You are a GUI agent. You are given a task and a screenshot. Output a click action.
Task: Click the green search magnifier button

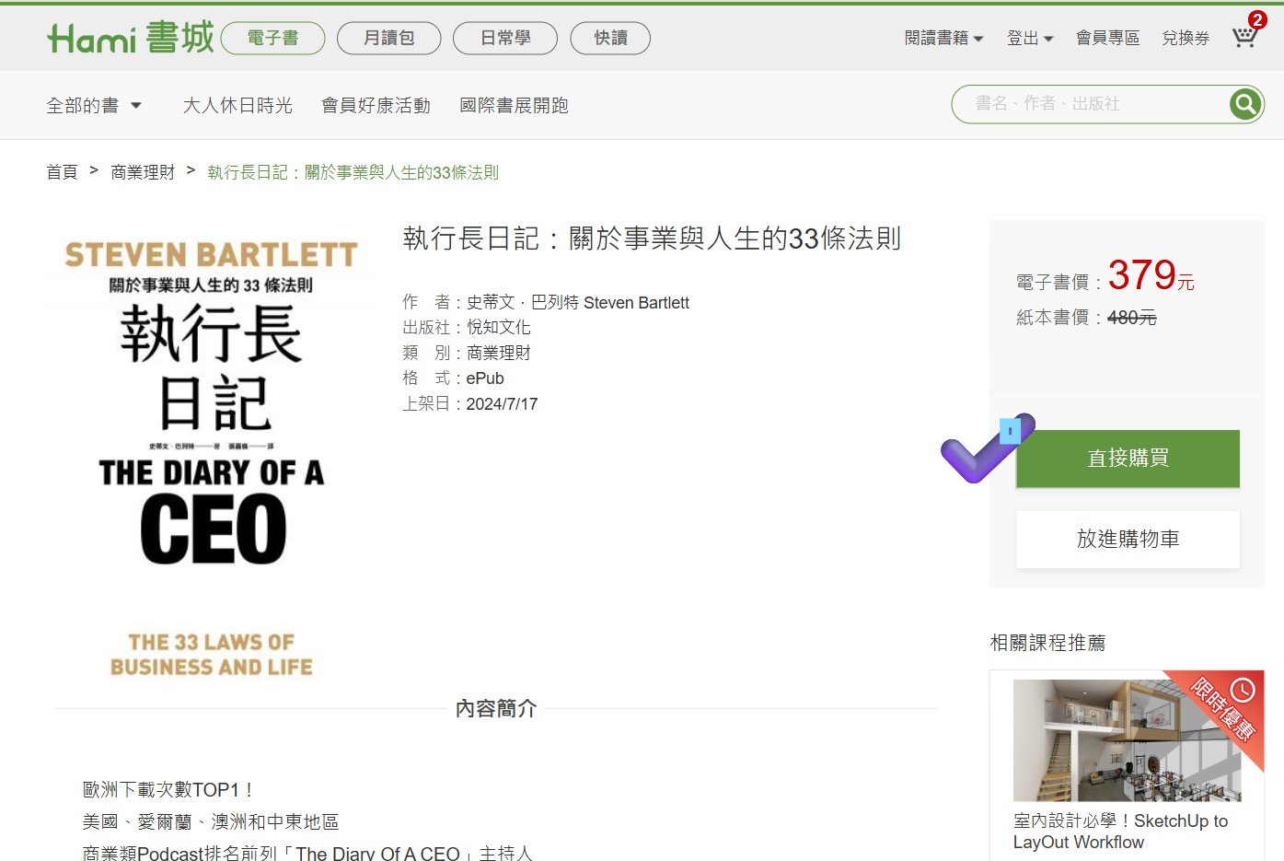coord(1245,104)
